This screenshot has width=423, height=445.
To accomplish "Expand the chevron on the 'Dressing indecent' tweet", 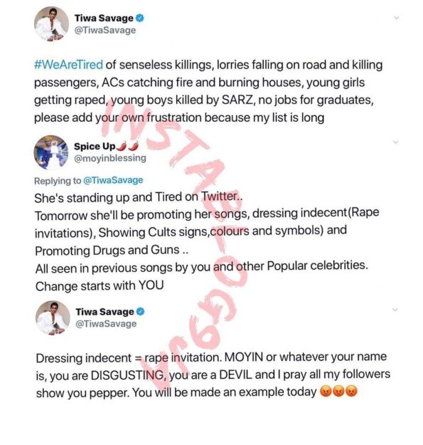I will (395, 309).
